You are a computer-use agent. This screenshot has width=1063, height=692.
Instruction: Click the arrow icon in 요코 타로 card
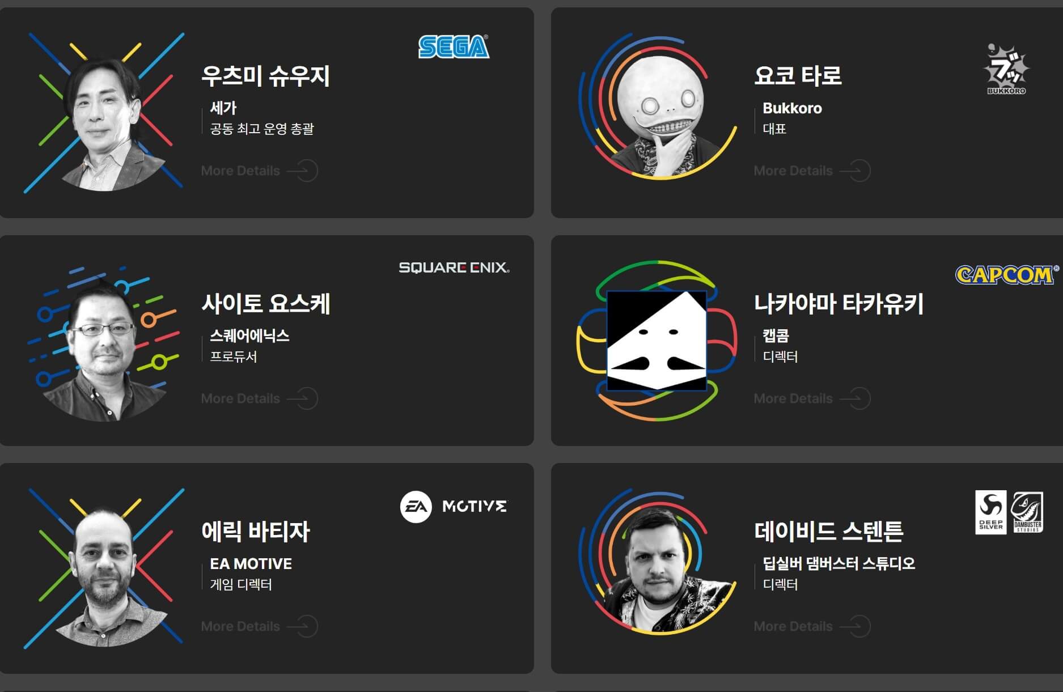(x=855, y=171)
